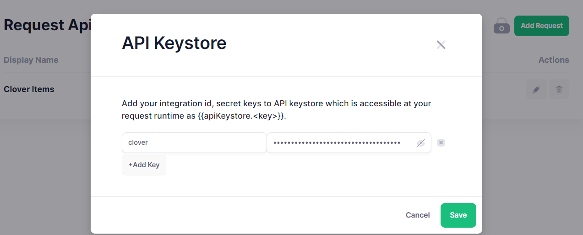Edit the Clover Items request
This screenshot has height=235, width=583.
536,89
